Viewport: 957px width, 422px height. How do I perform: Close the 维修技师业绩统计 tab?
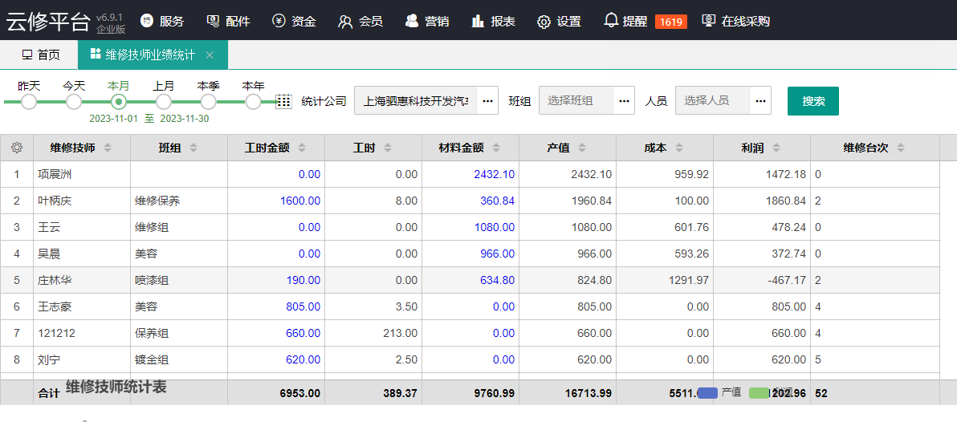point(210,55)
